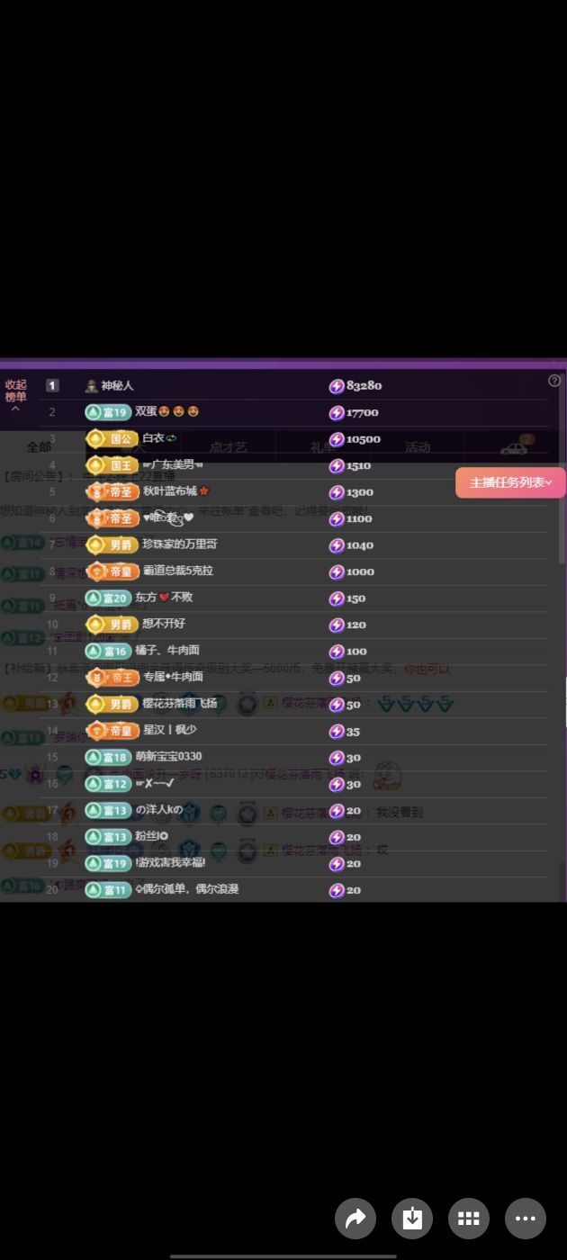Expand the 主播任务列表 dropdown
The height and width of the screenshot is (1260, 567).
click(510, 482)
